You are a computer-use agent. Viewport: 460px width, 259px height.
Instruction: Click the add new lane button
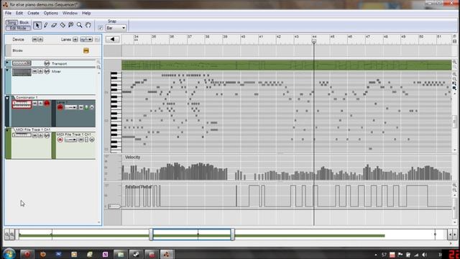(75, 40)
